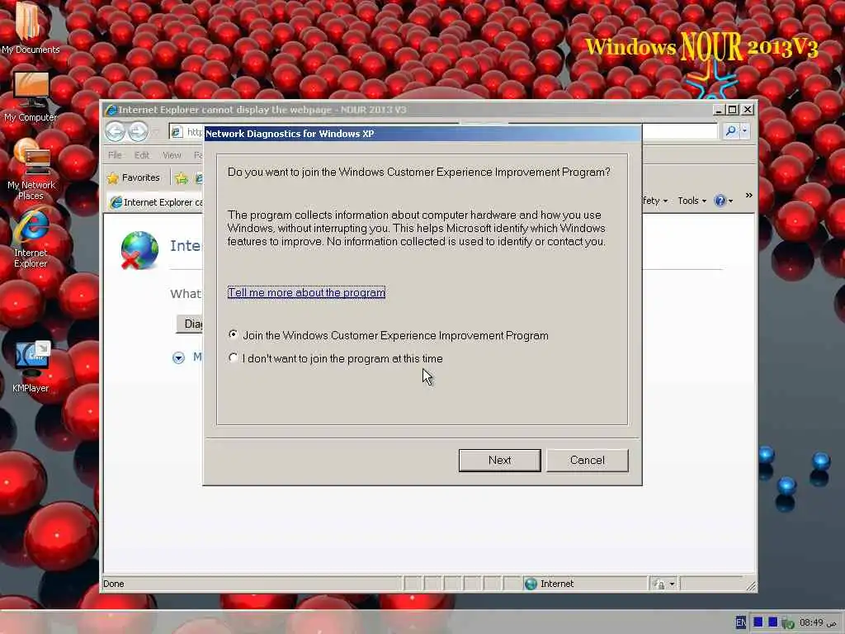Switch to the Internet Explorer cannot display tab
The image size is (845, 634).
point(156,202)
